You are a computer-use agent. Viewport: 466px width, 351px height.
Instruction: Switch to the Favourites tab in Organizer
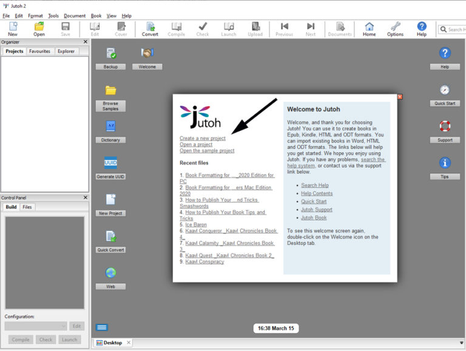tap(39, 51)
